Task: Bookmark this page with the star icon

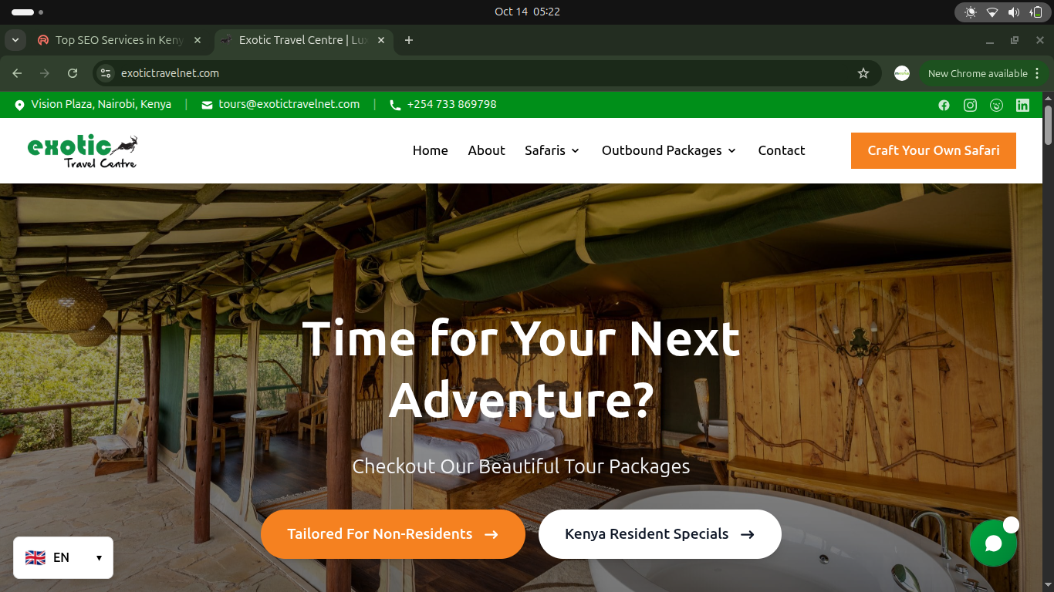Action: (863, 73)
